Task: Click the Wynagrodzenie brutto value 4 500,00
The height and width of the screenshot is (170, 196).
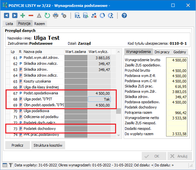Action: (x=177, y=60)
